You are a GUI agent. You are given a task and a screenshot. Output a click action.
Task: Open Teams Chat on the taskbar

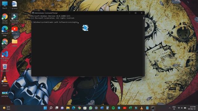(x=62, y=108)
